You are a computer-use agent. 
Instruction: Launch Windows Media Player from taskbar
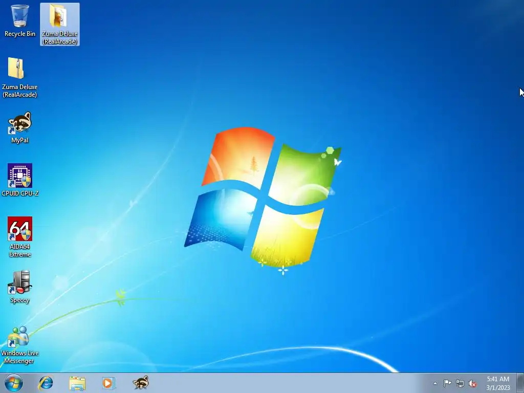108,383
